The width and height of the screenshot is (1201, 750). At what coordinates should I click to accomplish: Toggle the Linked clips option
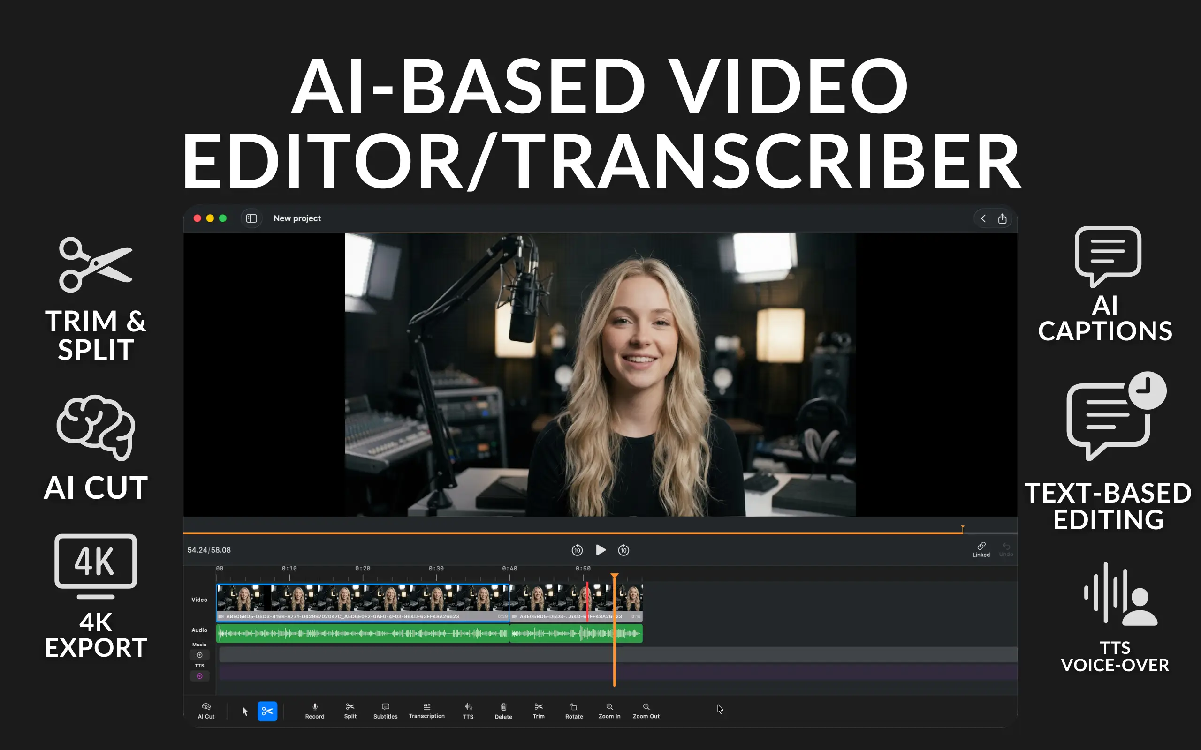(981, 548)
